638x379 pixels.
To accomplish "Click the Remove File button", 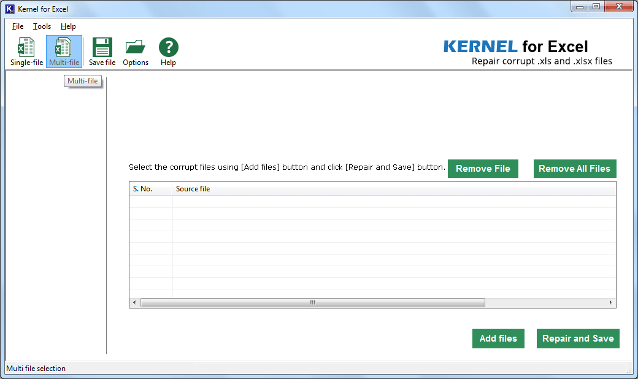I will coord(483,169).
